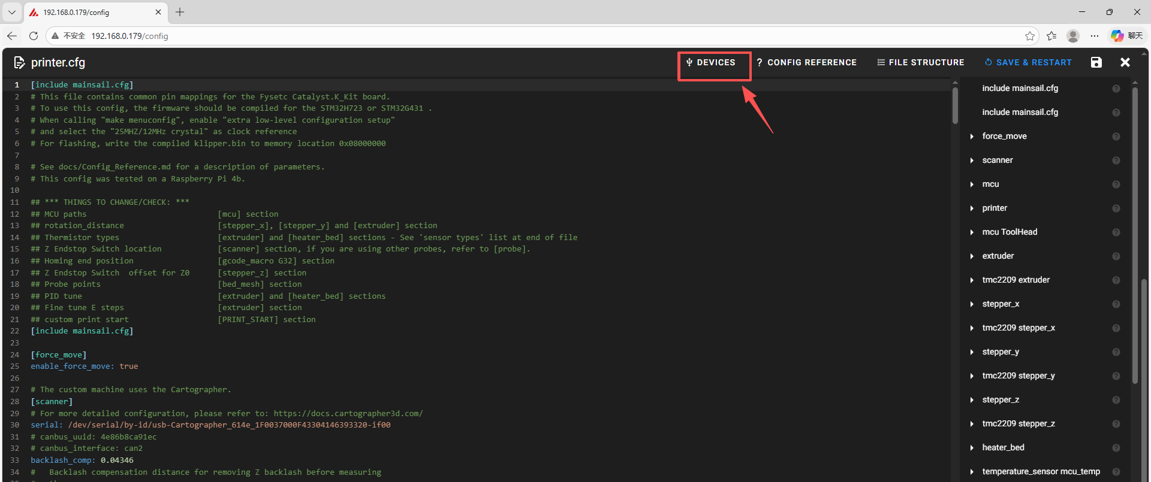Viewport: 1151px width, 482px height.
Task: Expand the temperature_sensor mcu_temp arrow
Action: 972,472
